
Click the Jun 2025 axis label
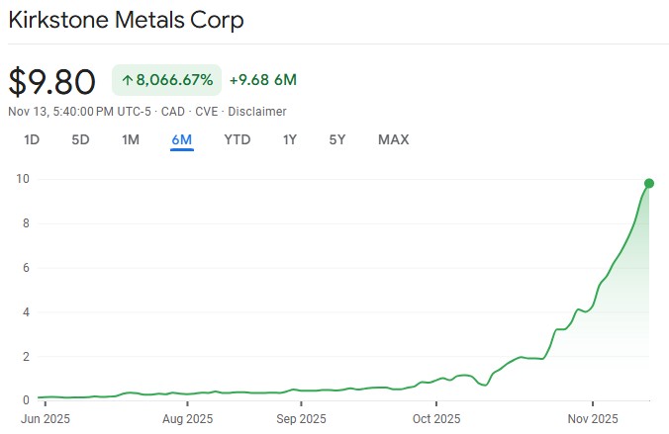coord(47,419)
